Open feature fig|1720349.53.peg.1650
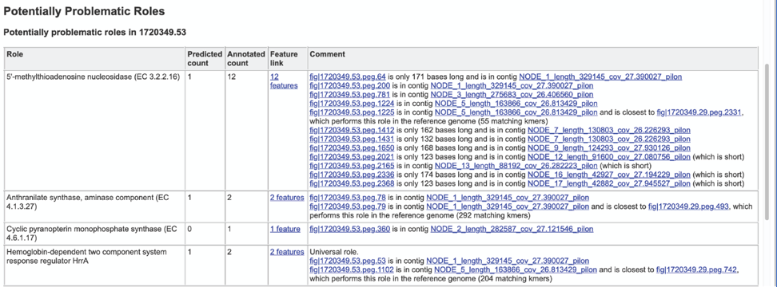Screen dimensions: 777x287 point(352,148)
